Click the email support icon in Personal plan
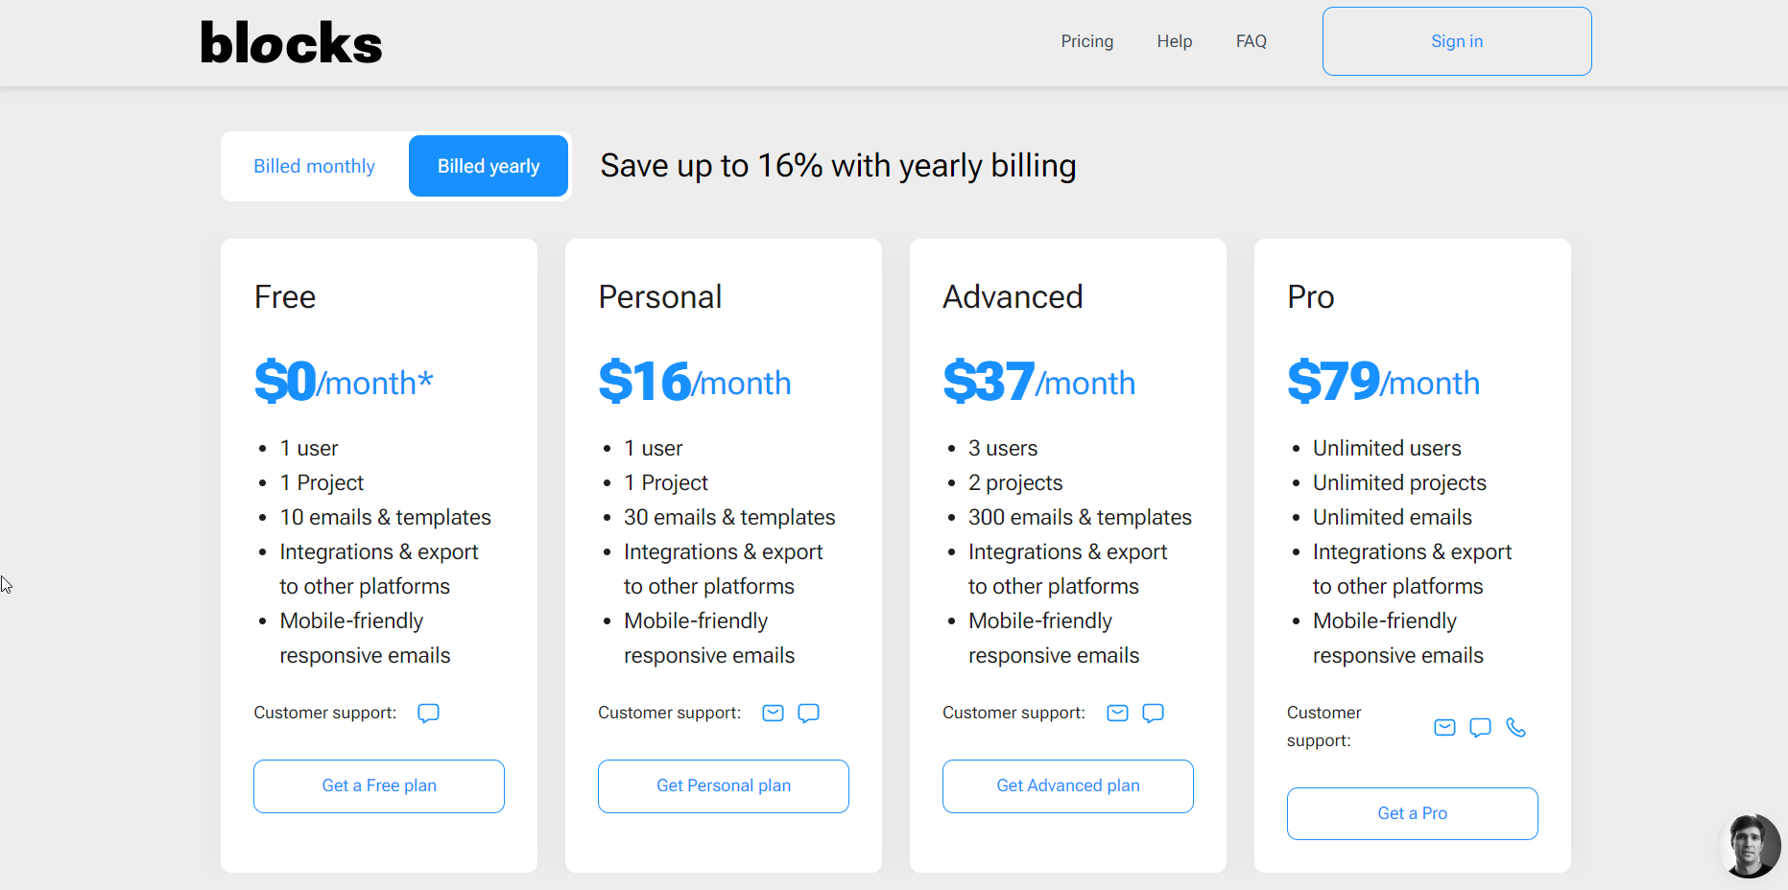Image resolution: width=1788 pixels, height=890 pixels. click(x=773, y=713)
